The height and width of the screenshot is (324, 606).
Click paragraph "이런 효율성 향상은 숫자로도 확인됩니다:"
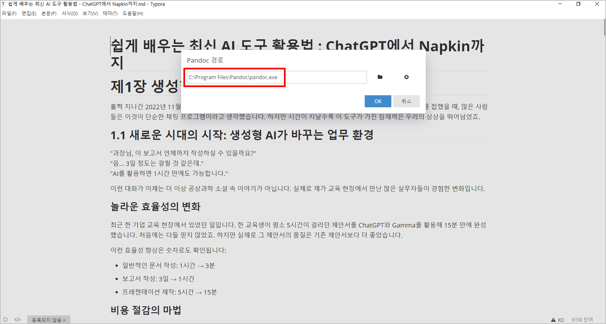pos(168,250)
